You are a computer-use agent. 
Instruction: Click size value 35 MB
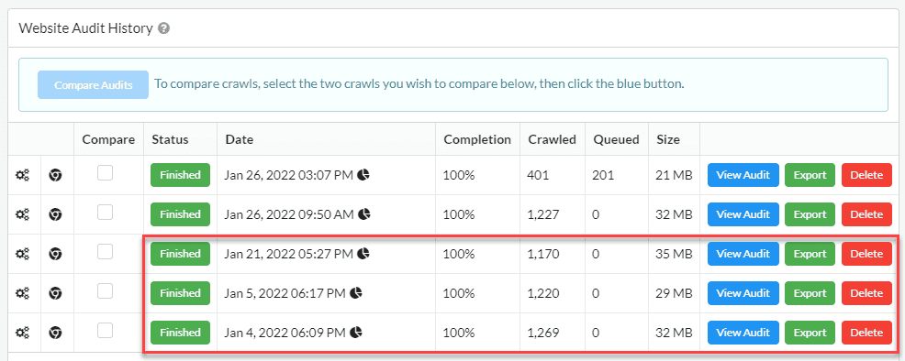click(674, 254)
